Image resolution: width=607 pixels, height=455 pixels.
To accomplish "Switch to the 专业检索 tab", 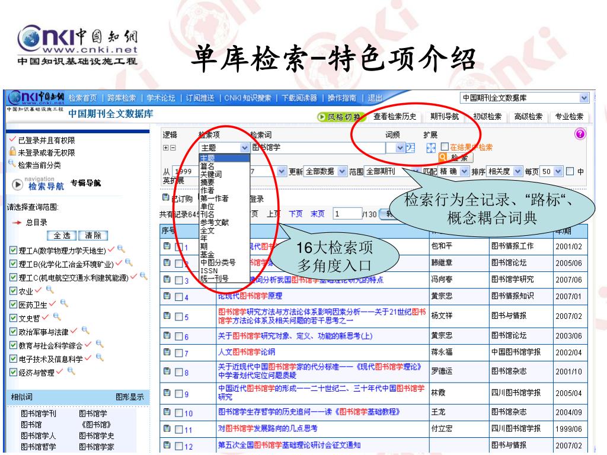I will tap(569, 117).
